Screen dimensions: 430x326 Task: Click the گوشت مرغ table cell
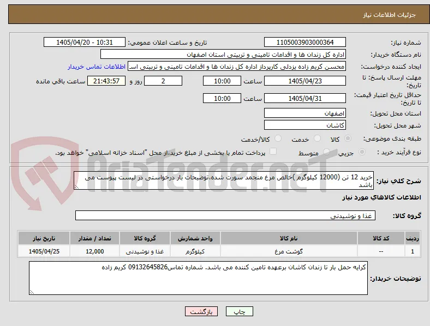point(289,251)
